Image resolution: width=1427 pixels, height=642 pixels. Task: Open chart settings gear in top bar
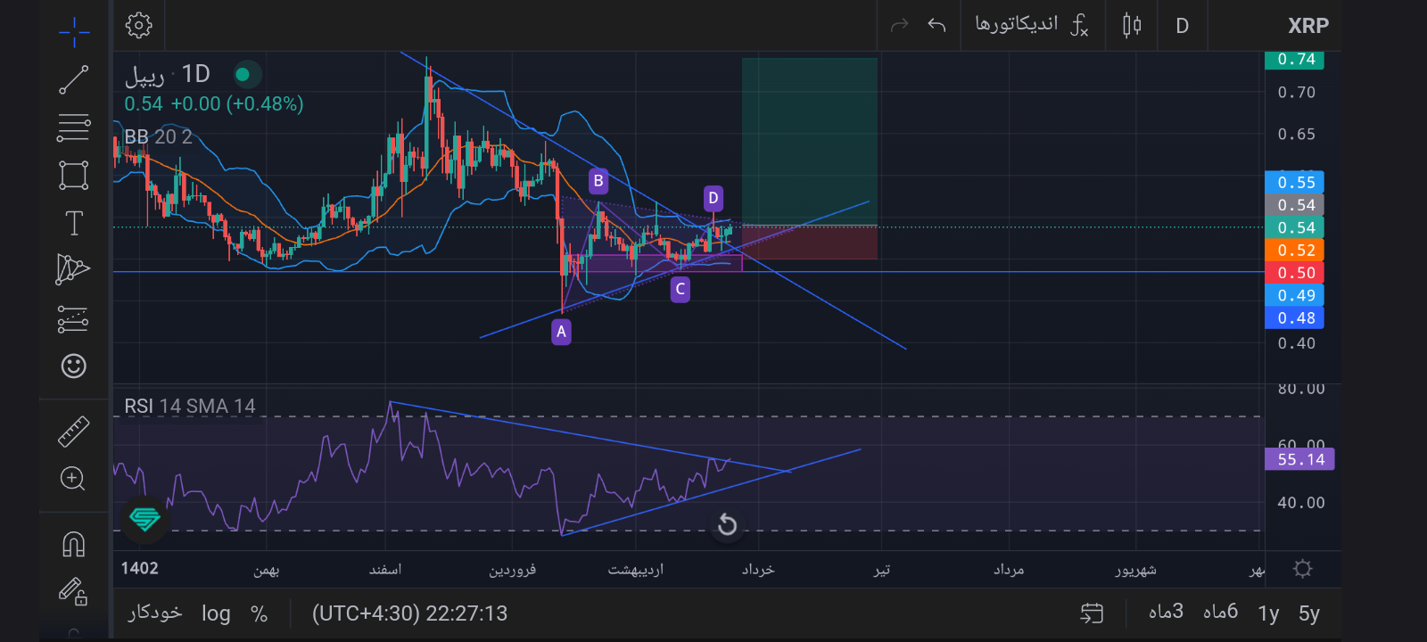pyautogui.click(x=138, y=25)
